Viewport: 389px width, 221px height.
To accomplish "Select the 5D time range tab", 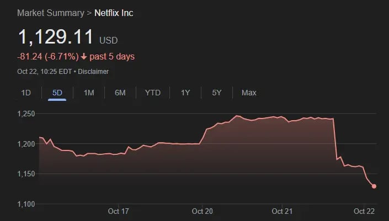I will coord(57,93).
